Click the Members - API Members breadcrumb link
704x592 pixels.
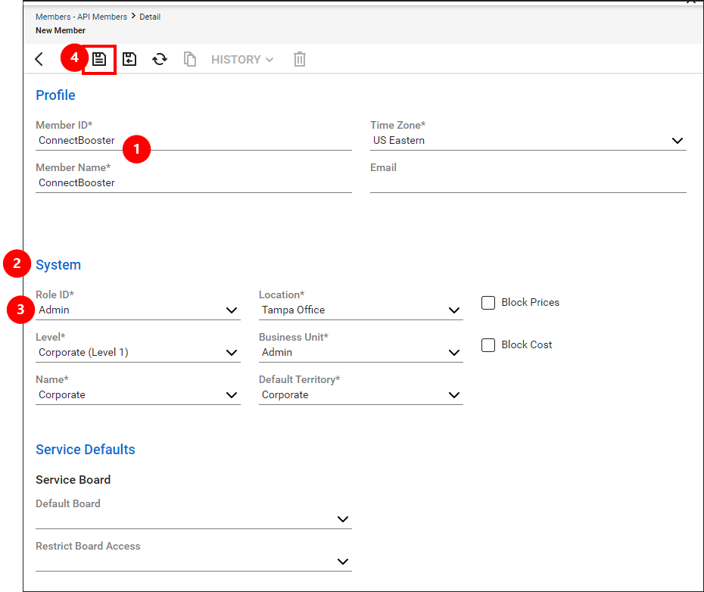[x=81, y=16]
